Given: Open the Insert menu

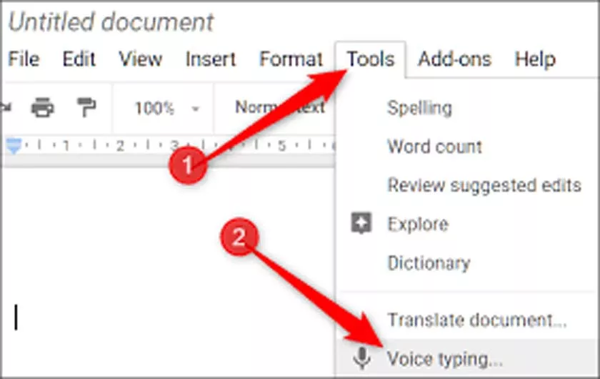Looking at the screenshot, I should [x=211, y=59].
